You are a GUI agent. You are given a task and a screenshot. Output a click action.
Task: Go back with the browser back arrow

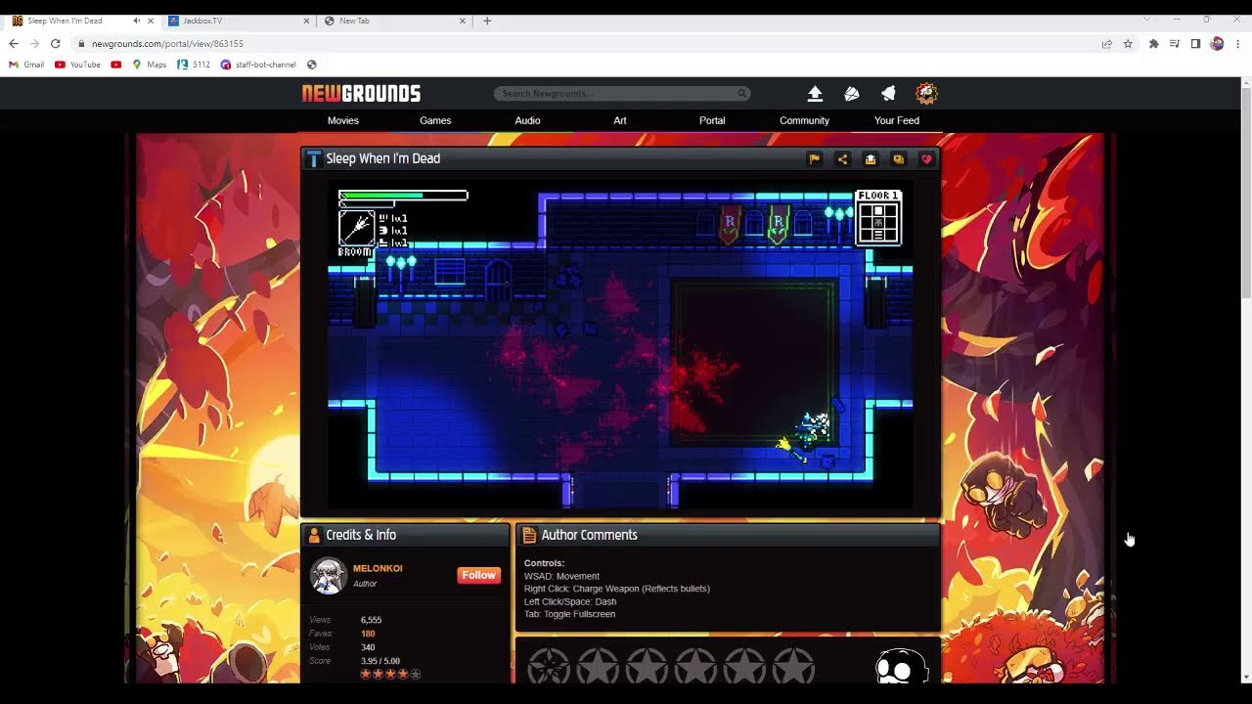pos(14,44)
